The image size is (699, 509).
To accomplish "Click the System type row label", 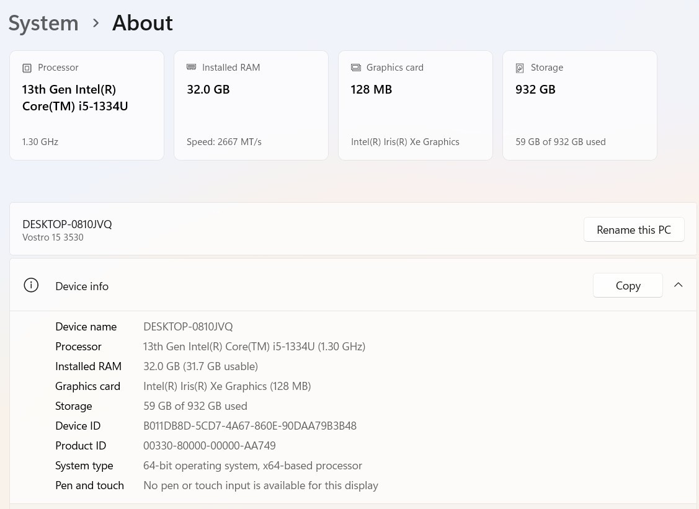I will (x=84, y=466).
